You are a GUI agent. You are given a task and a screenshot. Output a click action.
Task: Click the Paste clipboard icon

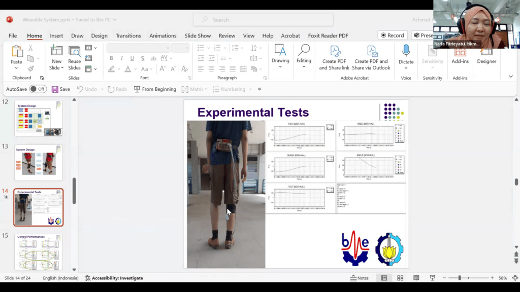coord(16,52)
